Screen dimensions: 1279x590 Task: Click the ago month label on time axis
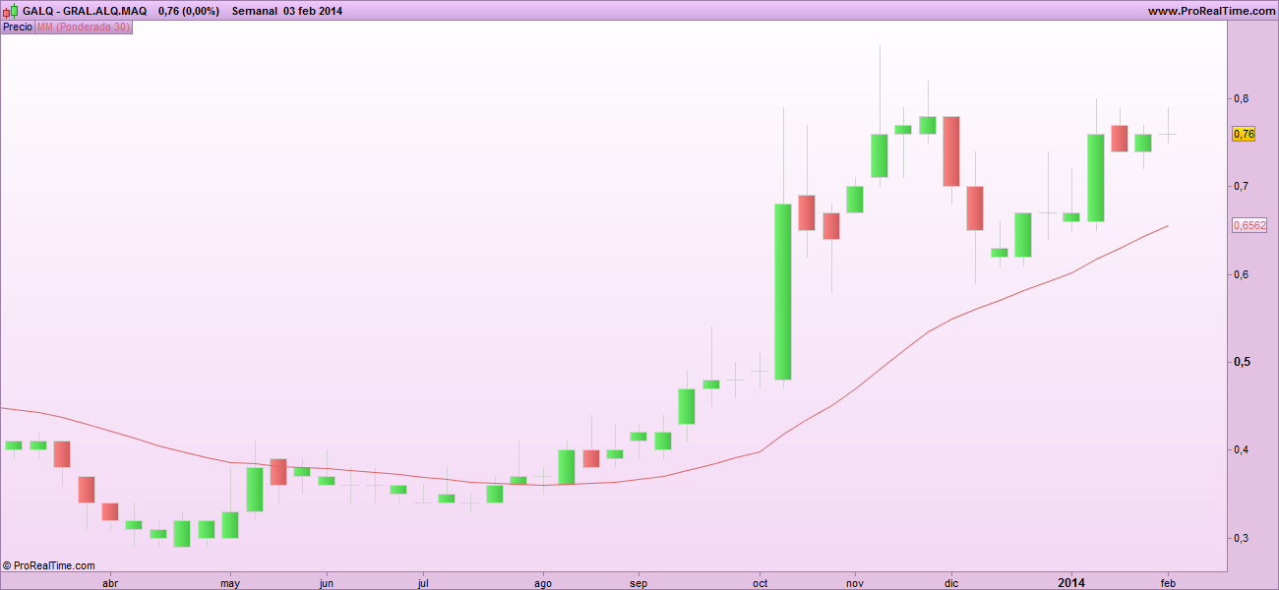(543, 582)
